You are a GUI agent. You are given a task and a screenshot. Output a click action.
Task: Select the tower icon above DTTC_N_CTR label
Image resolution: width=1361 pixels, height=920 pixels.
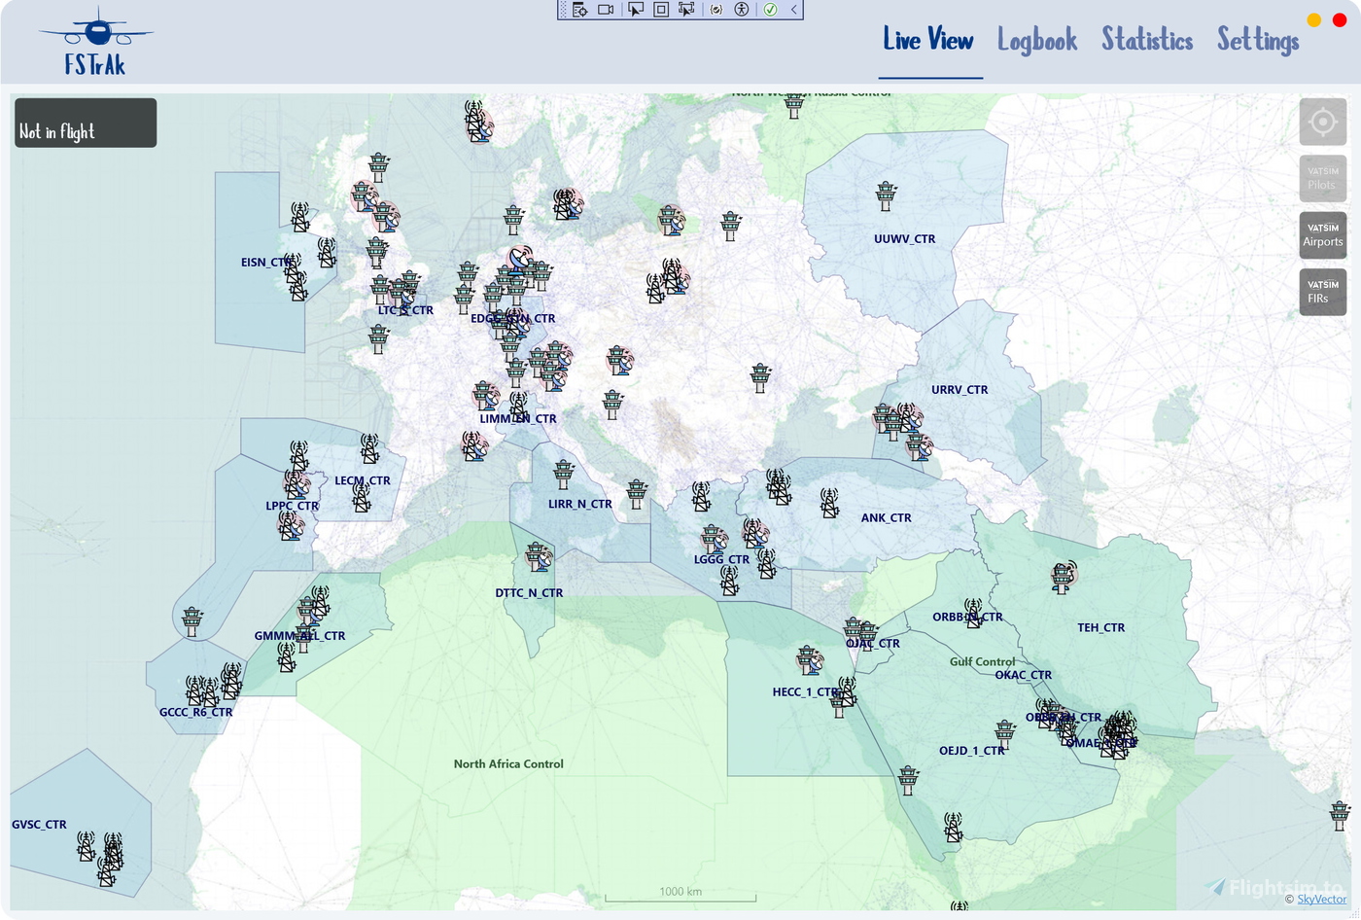[537, 557]
